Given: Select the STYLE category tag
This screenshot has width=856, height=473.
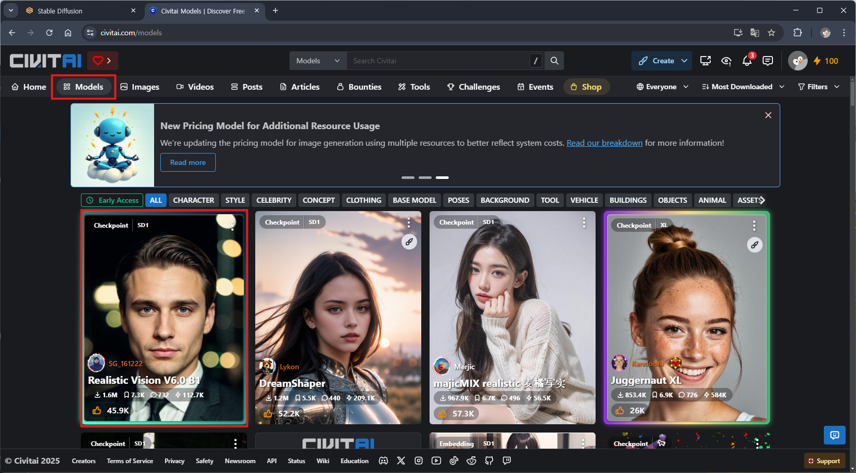Looking at the screenshot, I should (235, 200).
